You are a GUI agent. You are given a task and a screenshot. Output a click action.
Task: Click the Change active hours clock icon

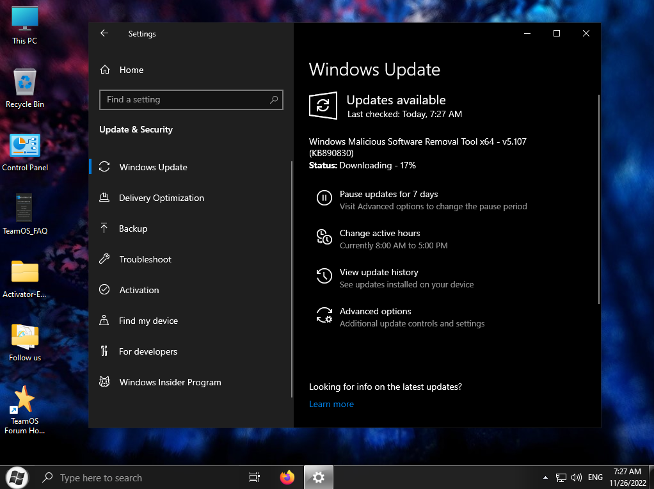[x=324, y=237]
